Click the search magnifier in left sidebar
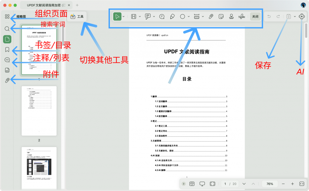309x191 pixels. click(x=8, y=29)
